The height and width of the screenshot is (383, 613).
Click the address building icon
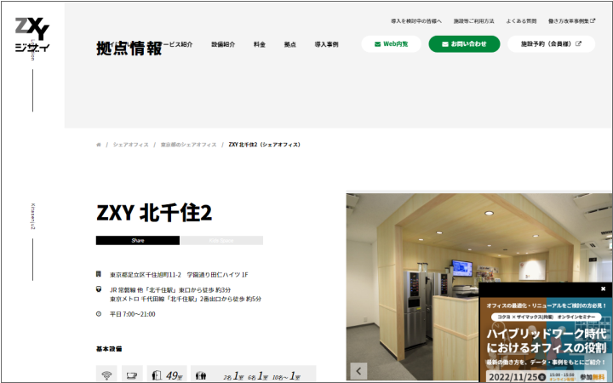(99, 274)
